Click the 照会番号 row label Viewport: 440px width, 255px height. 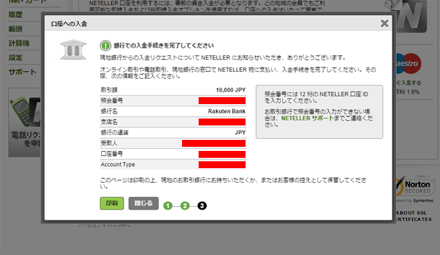click(112, 101)
